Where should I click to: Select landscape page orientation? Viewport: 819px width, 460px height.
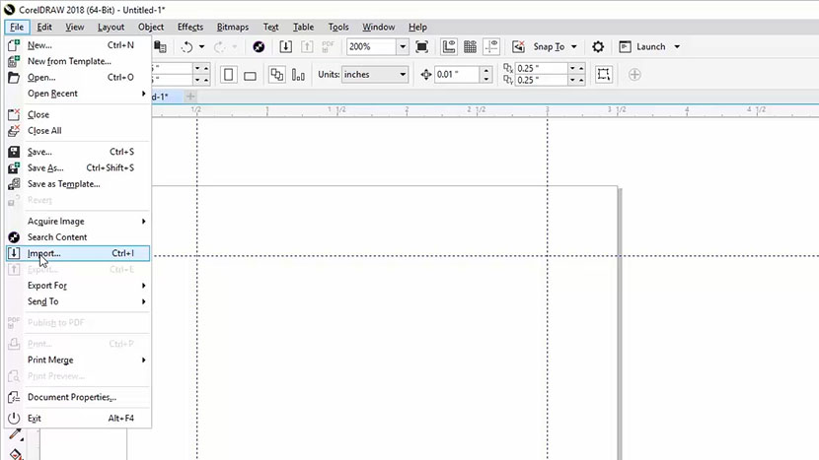click(250, 75)
